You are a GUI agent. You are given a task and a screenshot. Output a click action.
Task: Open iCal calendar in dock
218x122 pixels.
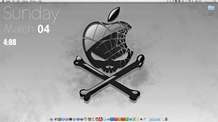93,119
